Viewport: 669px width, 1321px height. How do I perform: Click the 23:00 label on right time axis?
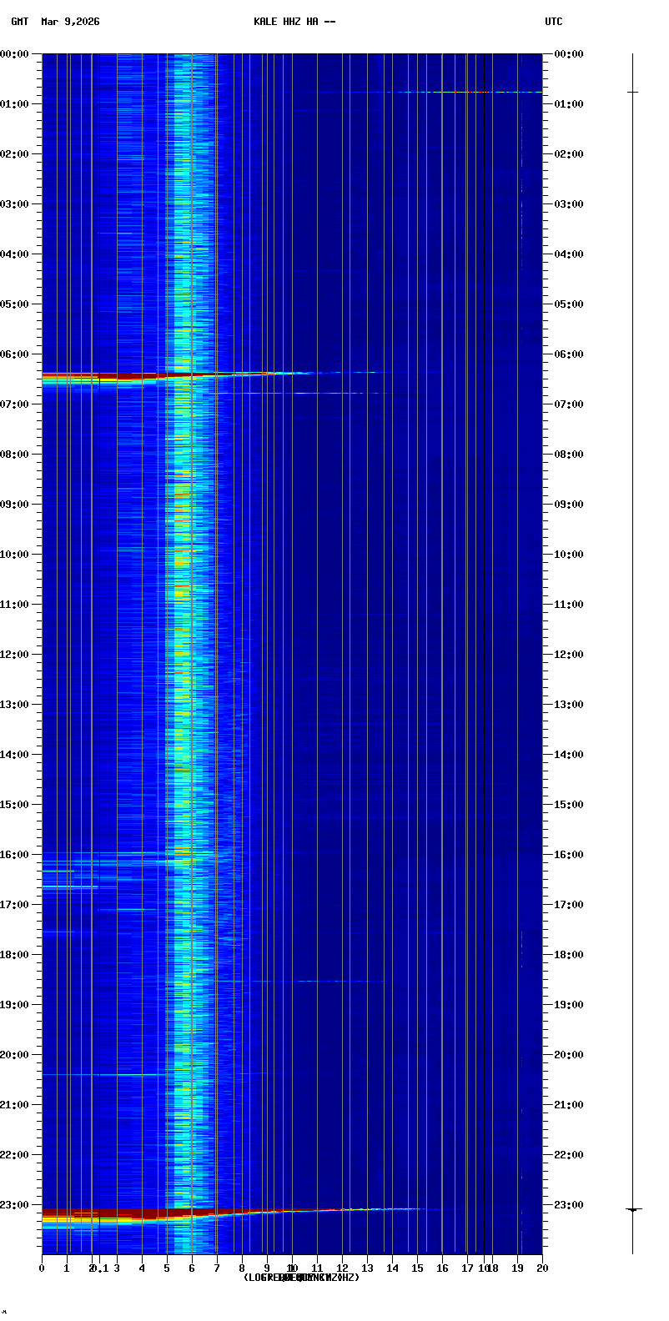[x=569, y=1205]
